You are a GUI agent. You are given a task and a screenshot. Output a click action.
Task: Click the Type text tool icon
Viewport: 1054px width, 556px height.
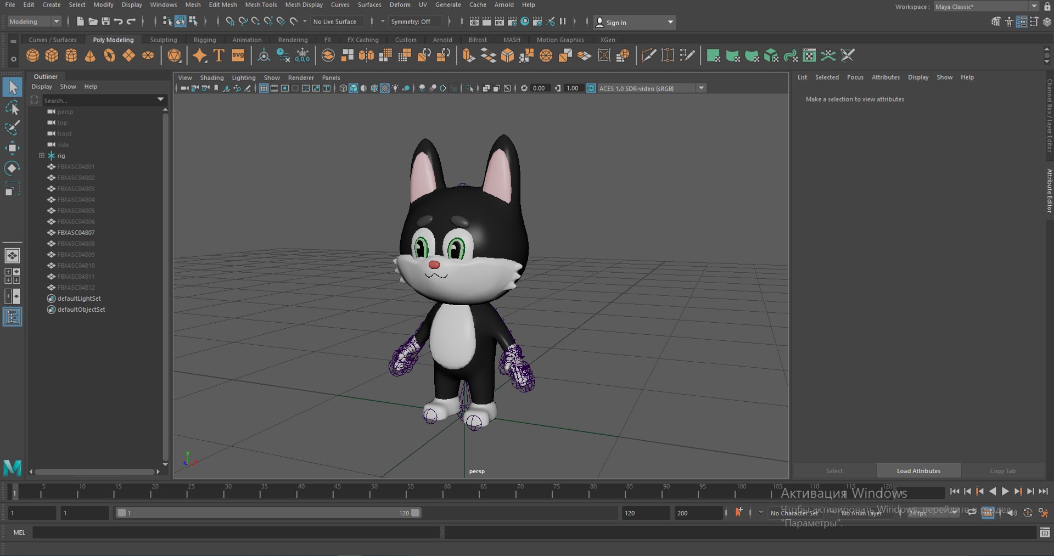(219, 55)
